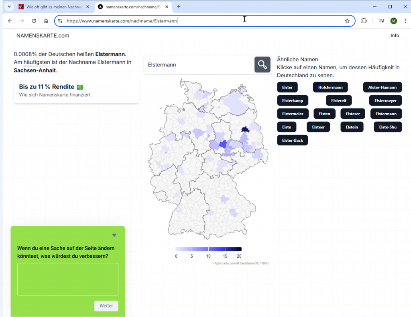Click the NAMENSKARTE.com logo link
The width and height of the screenshot is (411, 317).
pos(43,36)
